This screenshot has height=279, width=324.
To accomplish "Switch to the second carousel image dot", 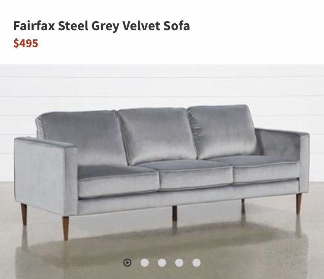I will tap(145, 263).
